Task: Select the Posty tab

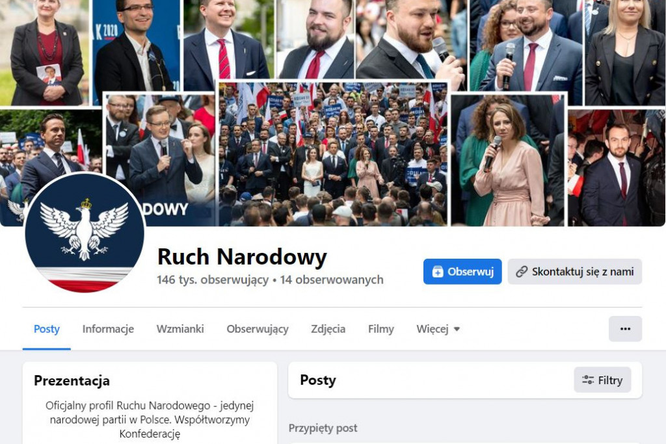Action: coord(47,329)
